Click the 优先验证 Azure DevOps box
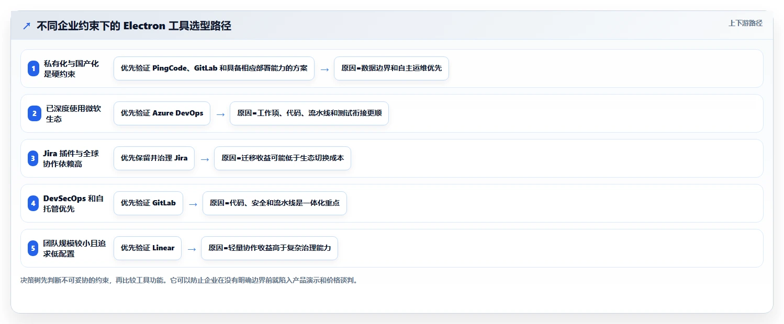 [x=162, y=113]
